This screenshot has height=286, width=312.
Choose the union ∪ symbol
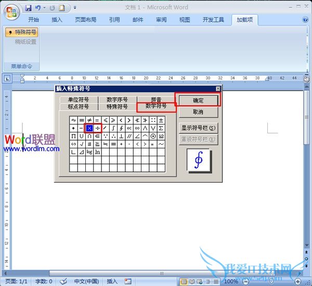[x=82, y=136]
